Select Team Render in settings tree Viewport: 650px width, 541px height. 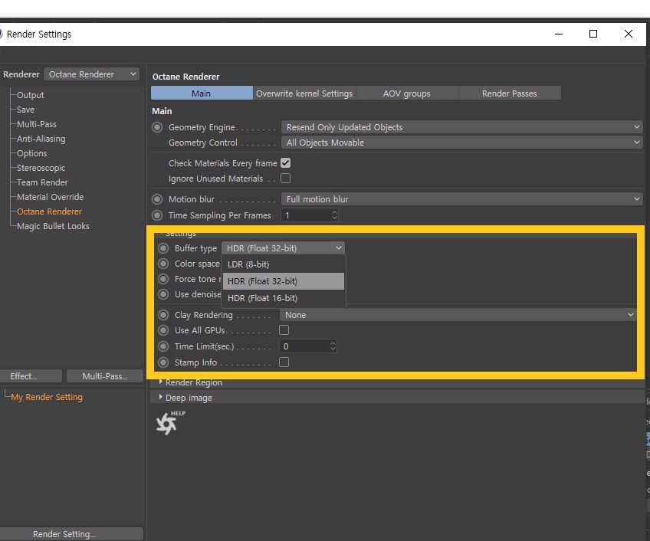42,182
